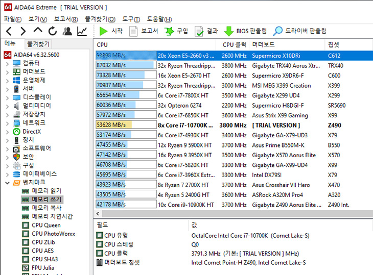The image size is (373, 275).
Task: Select 멀티미디어 speaker icon
Action: tap(16, 106)
